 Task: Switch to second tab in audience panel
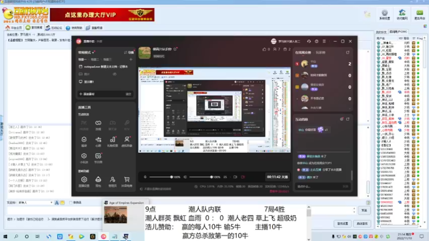[x=320, y=52]
